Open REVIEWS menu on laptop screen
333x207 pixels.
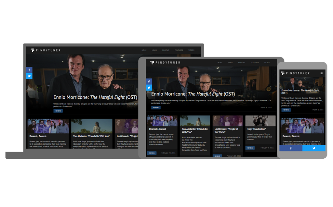click(166, 50)
